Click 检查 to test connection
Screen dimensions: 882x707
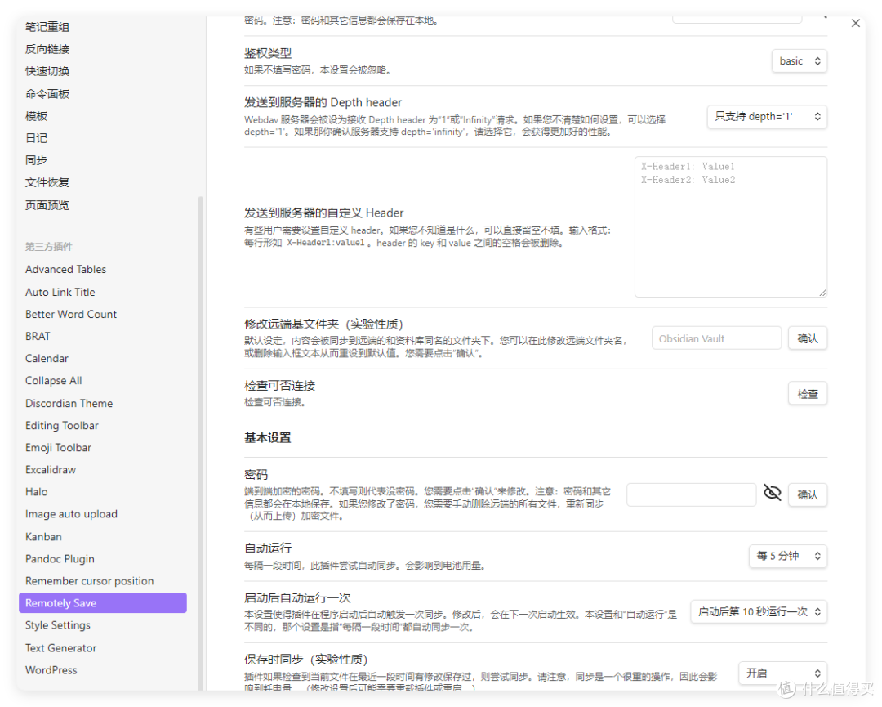click(807, 393)
